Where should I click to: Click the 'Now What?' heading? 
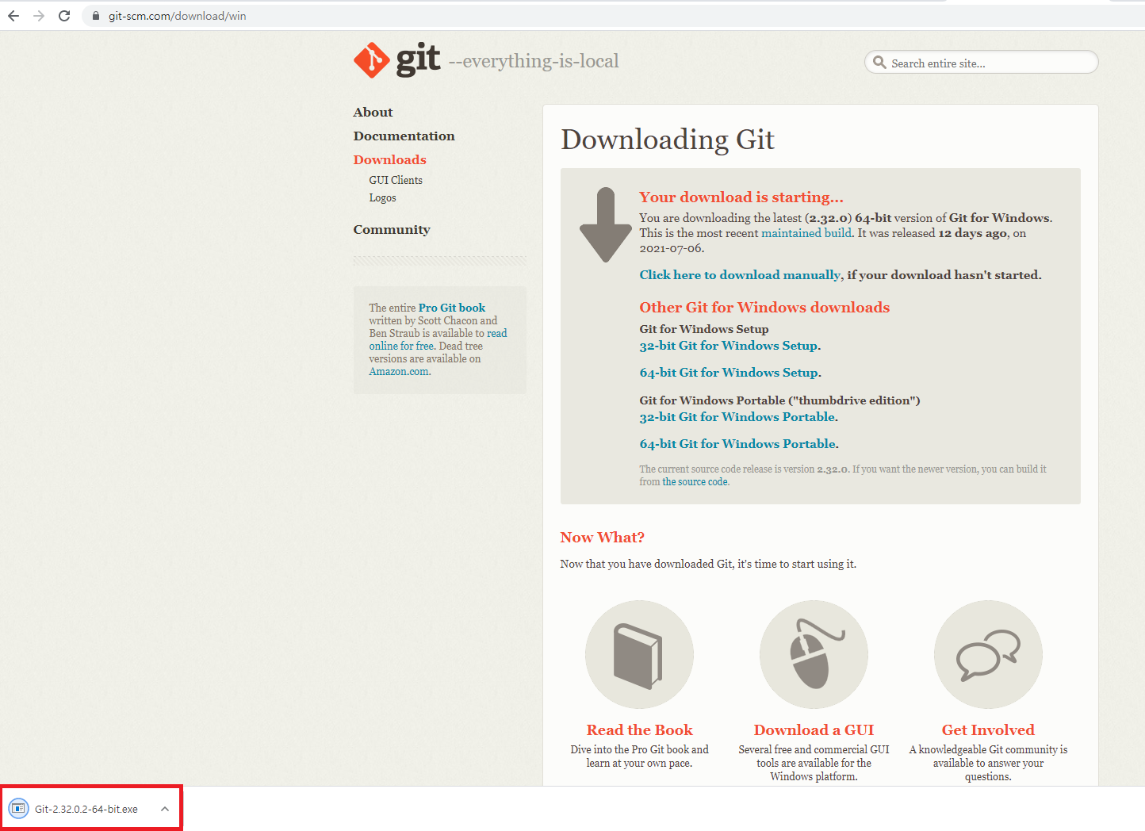602,538
